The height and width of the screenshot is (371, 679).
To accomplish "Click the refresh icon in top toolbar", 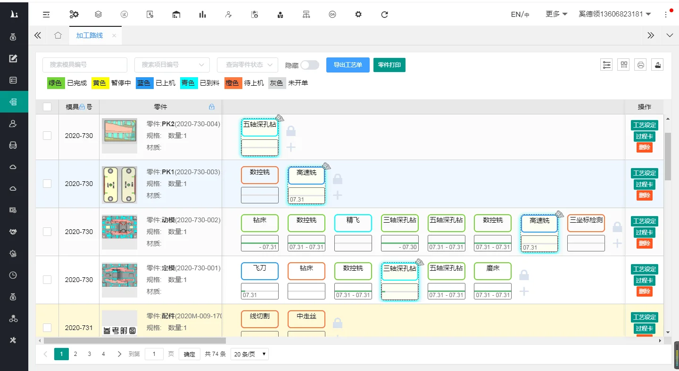I will click(x=384, y=14).
